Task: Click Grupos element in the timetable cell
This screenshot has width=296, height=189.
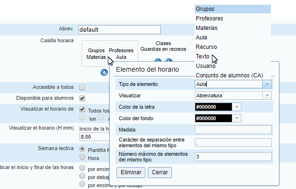Action: point(96,50)
